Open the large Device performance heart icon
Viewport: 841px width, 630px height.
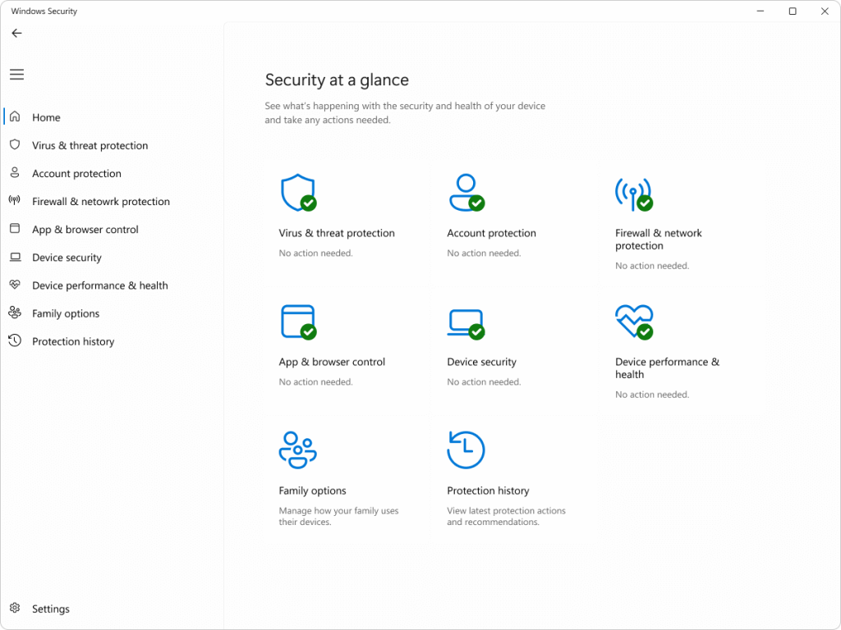(x=634, y=322)
